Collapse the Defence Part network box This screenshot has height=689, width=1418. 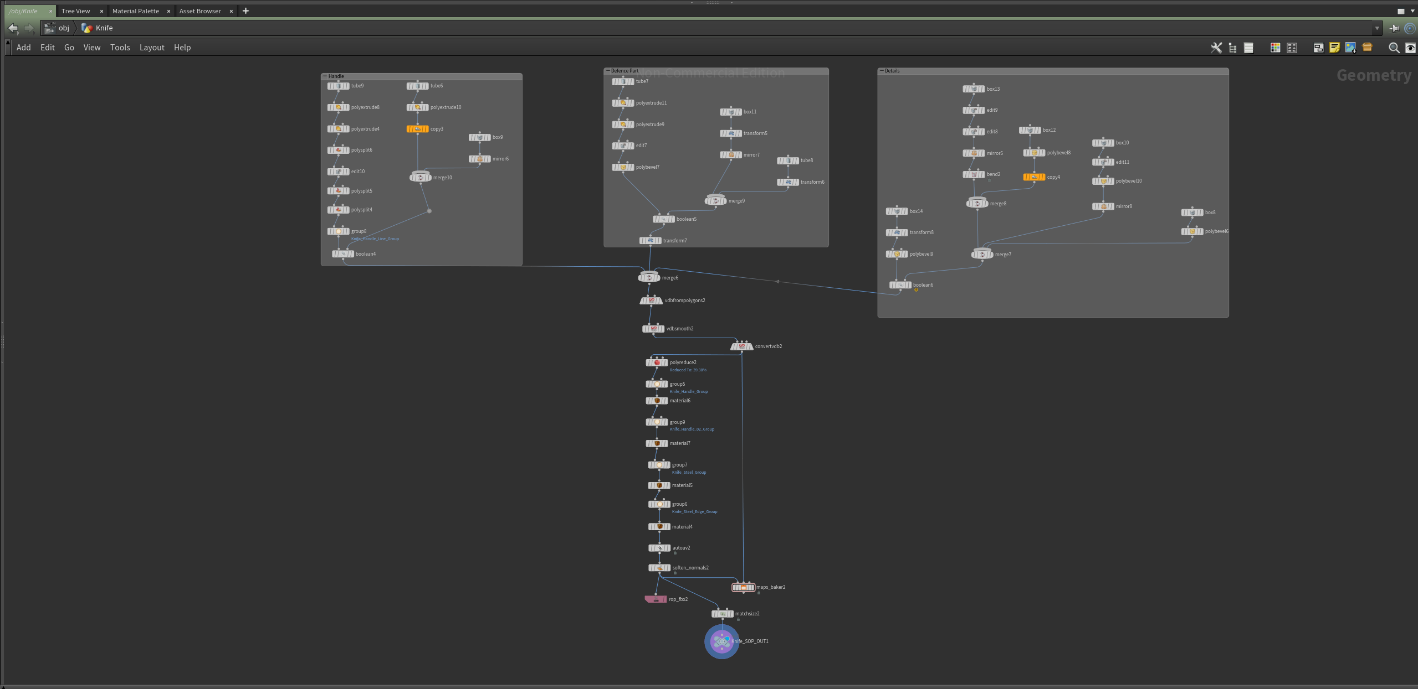608,71
